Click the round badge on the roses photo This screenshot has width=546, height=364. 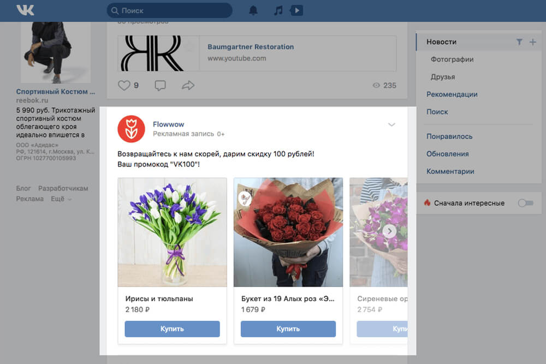click(x=245, y=198)
